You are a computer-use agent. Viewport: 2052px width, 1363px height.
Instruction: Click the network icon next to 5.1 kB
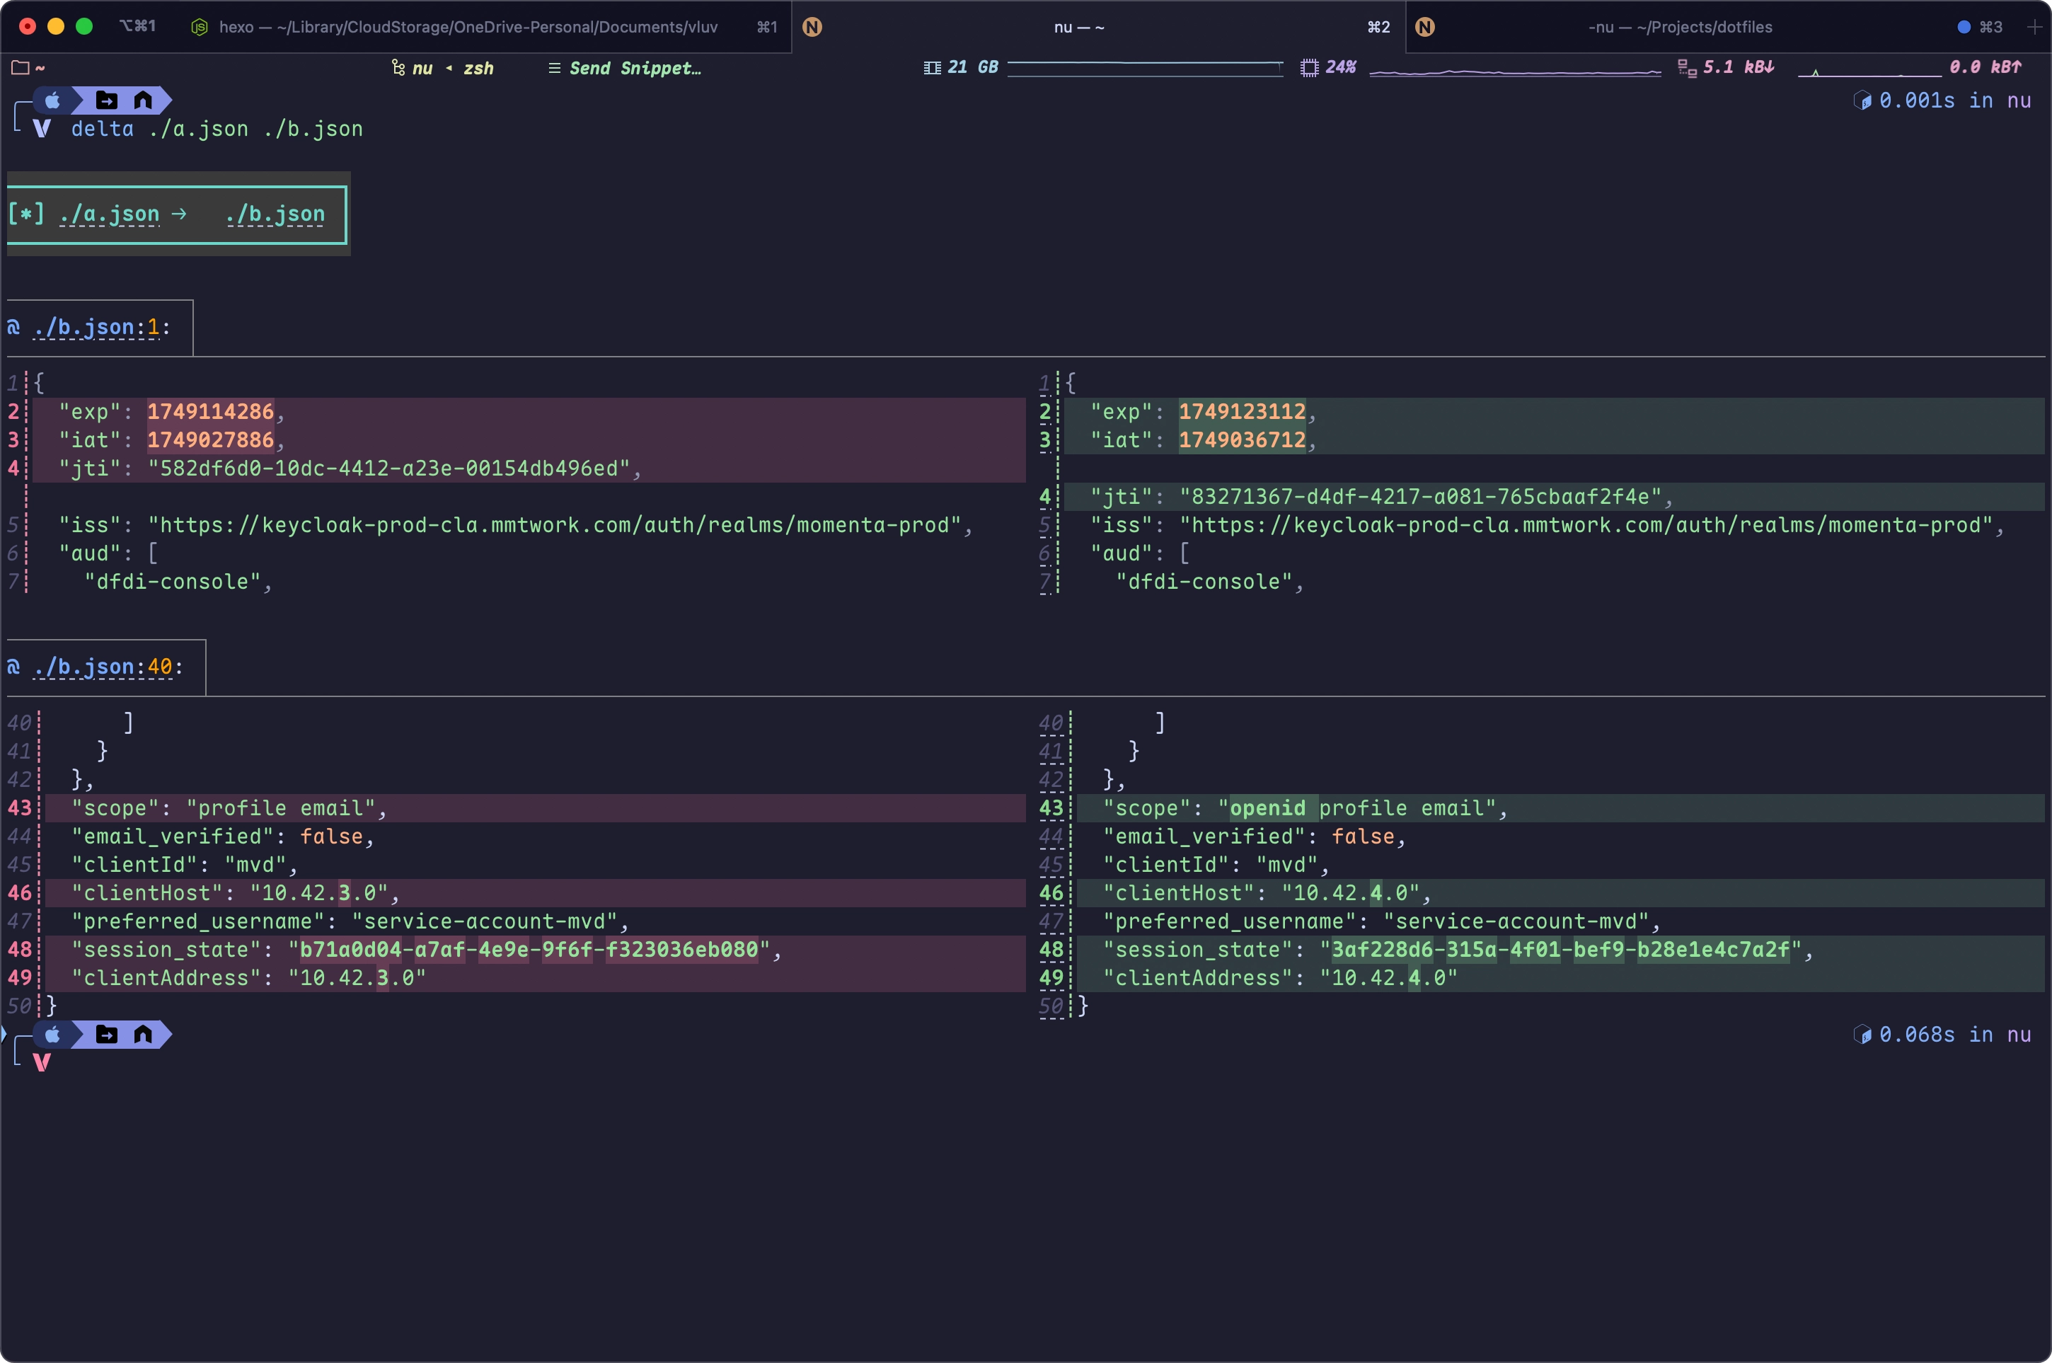coord(1686,68)
